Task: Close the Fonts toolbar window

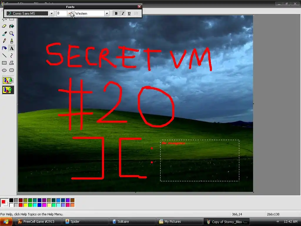Action: 139,7
